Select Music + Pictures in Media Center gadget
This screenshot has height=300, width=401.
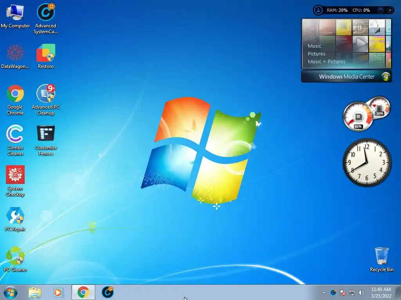(x=326, y=61)
